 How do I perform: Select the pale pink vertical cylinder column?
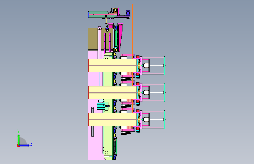coord(100,43)
